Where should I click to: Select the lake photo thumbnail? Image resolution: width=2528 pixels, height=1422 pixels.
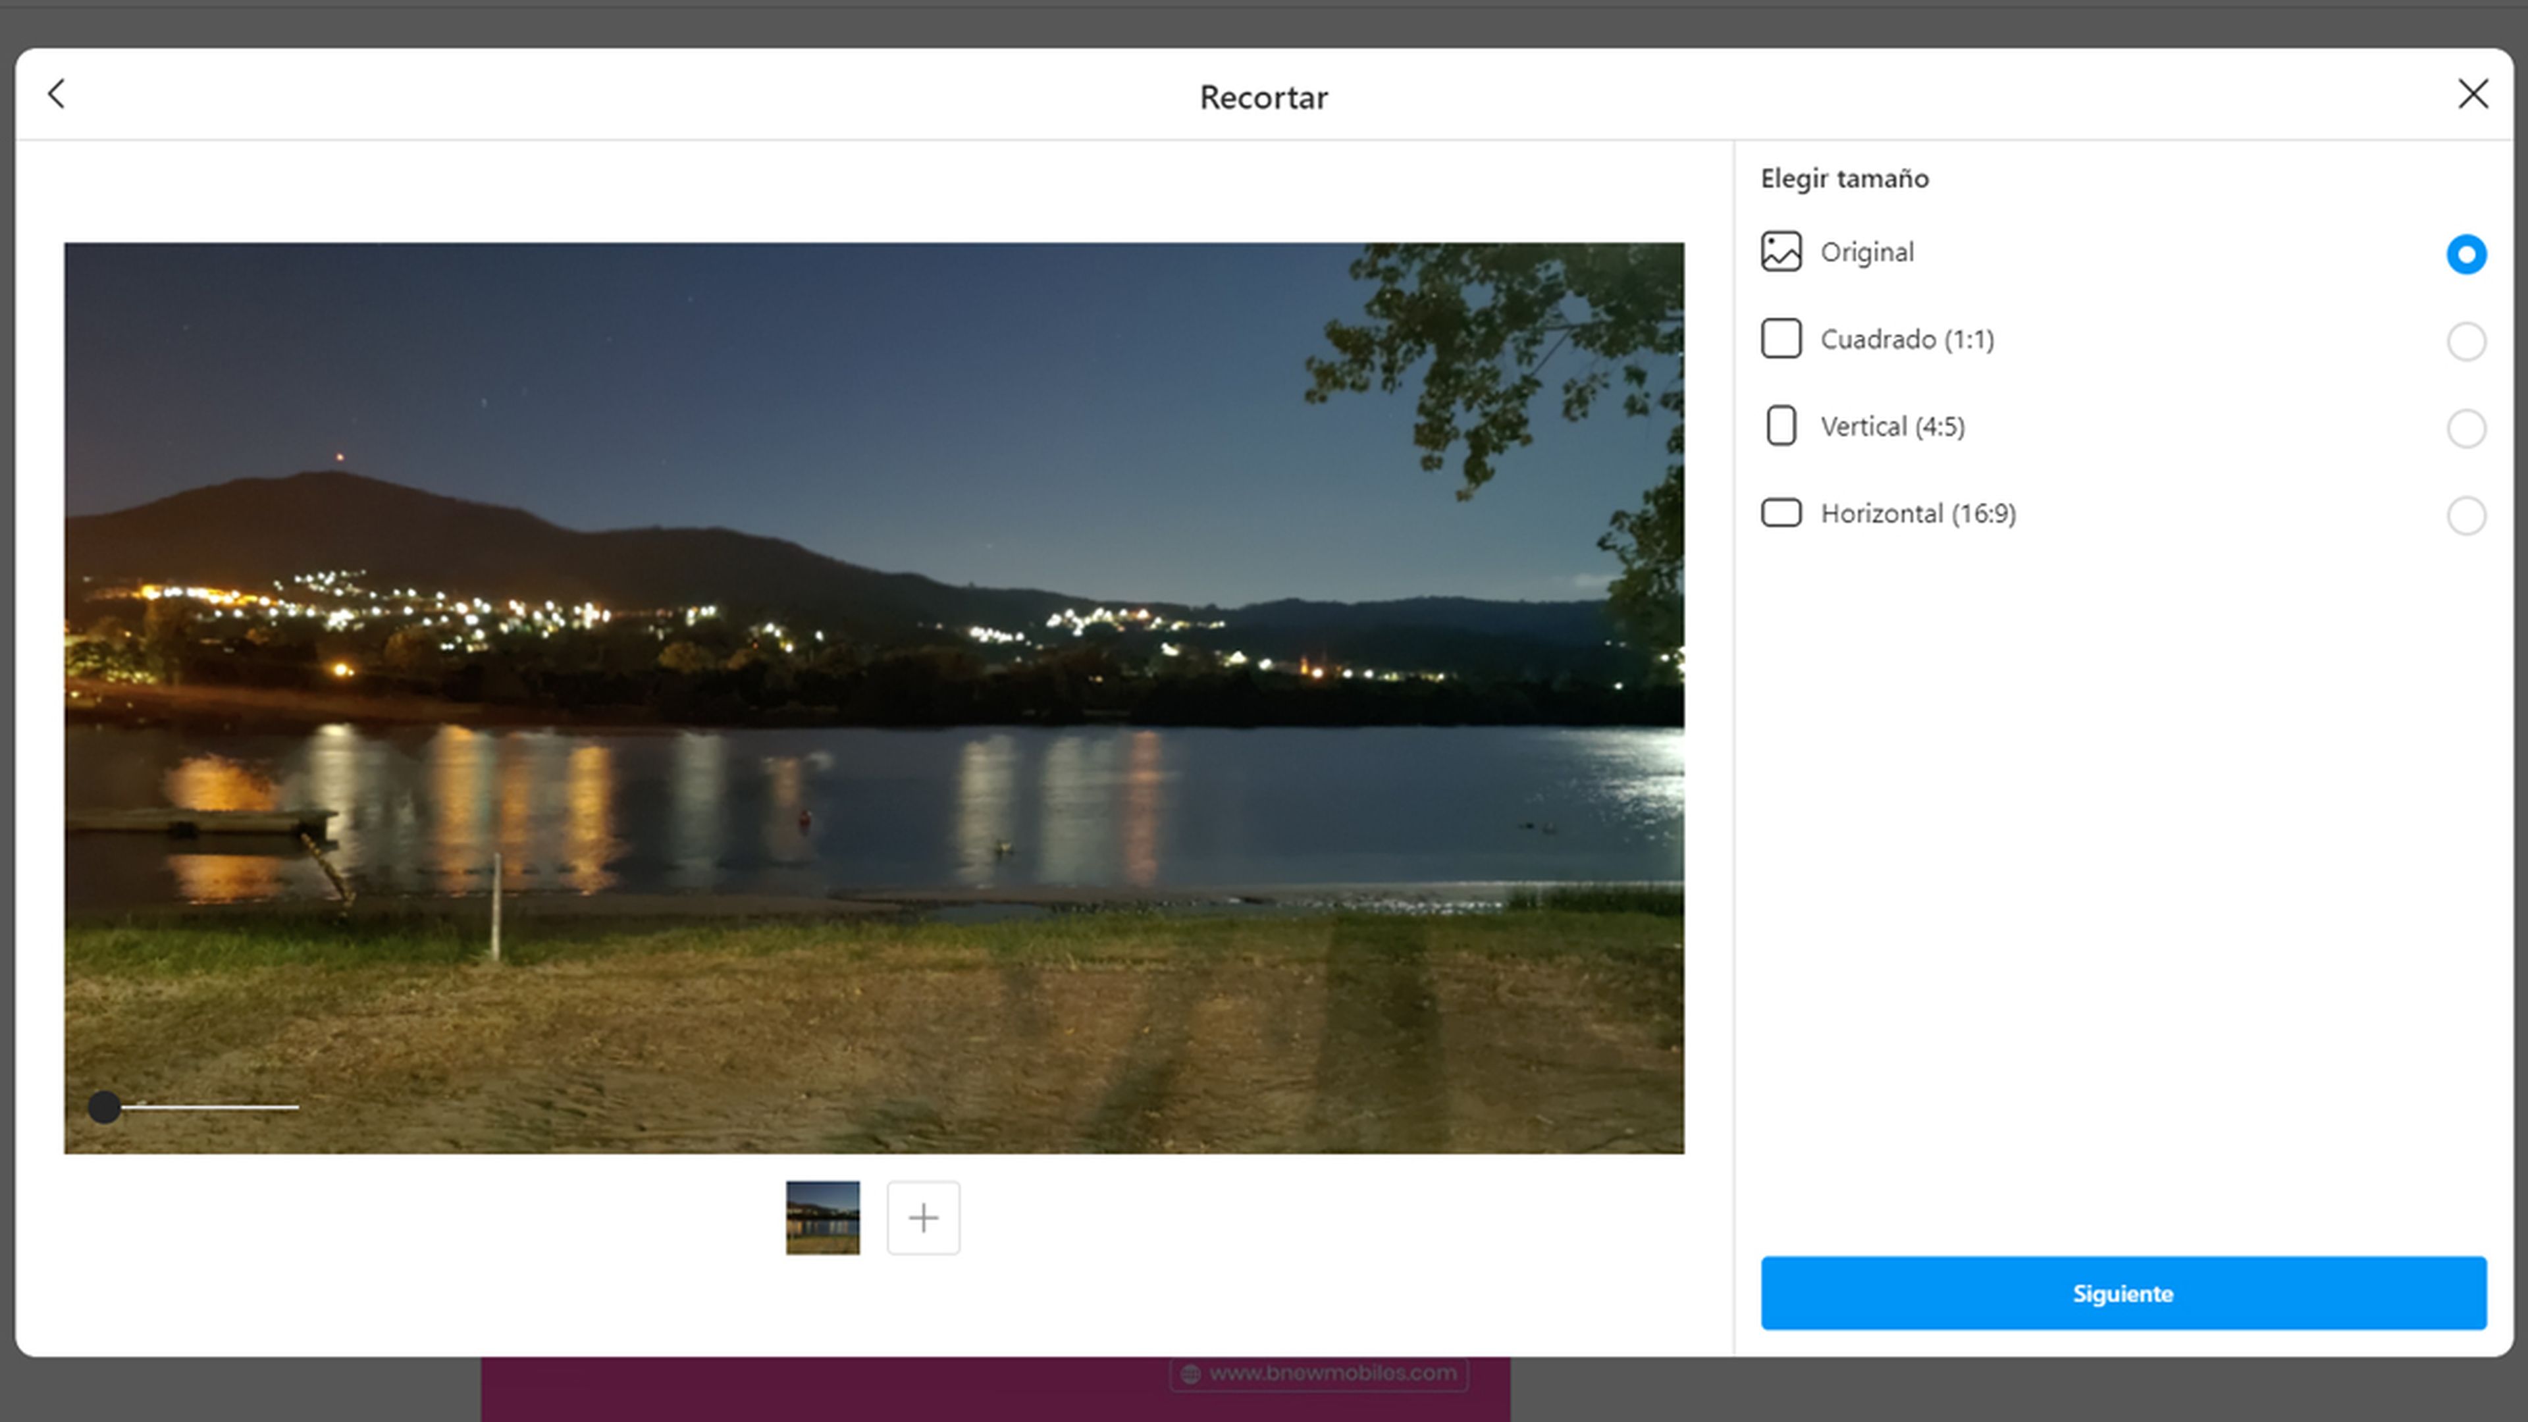(822, 1218)
